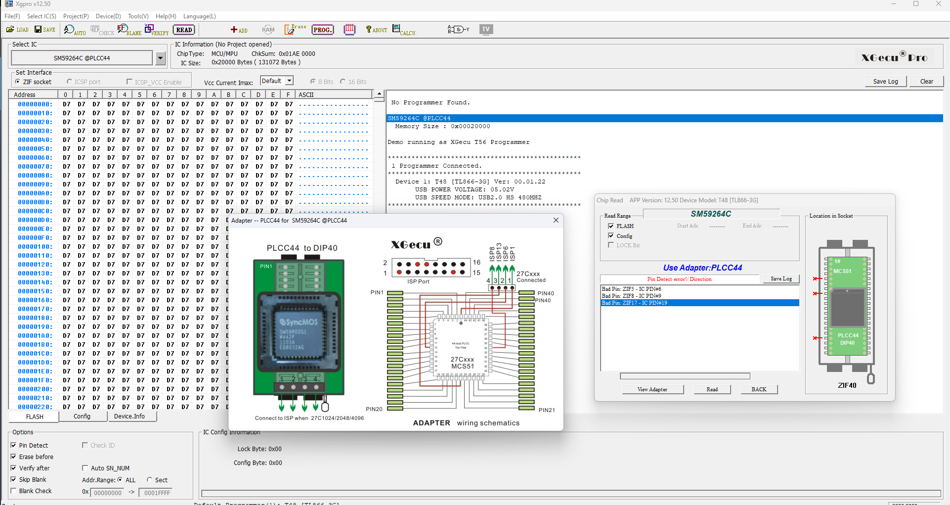Click the Clear log button
Viewport: 950px width, 505px height.
(926, 82)
